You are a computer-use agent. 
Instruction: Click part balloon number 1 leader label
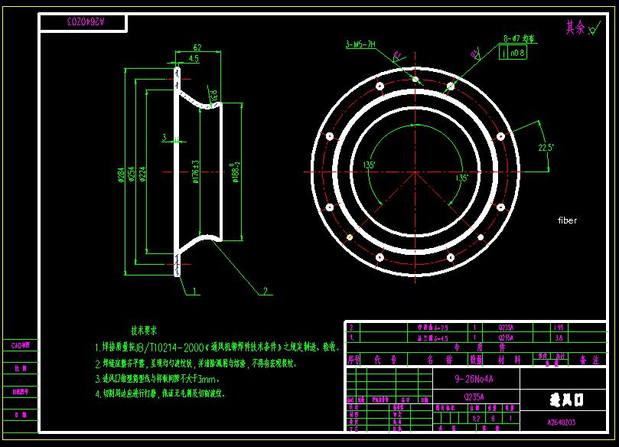click(x=195, y=291)
